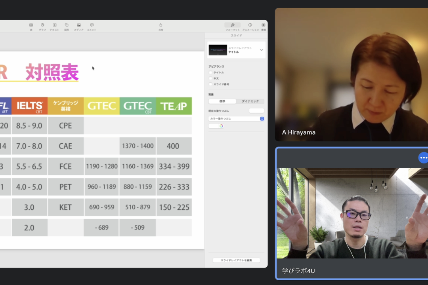Select the CPE cell

tap(65, 126)
